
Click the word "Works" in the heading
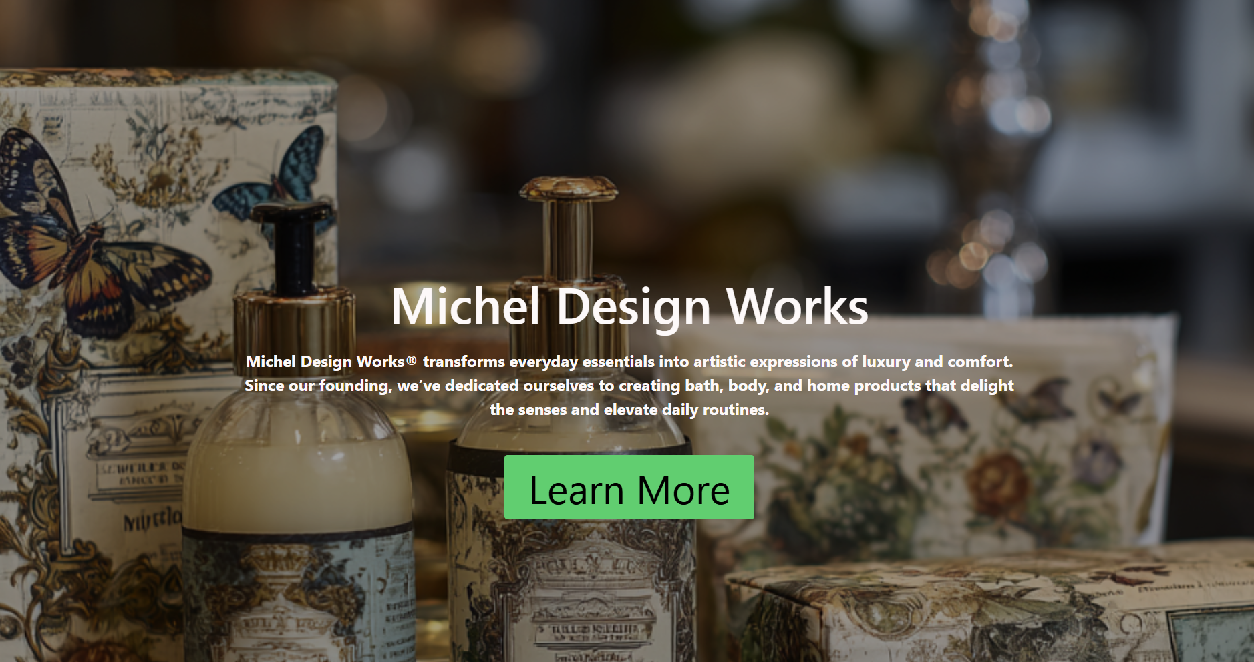coord(797,306)
